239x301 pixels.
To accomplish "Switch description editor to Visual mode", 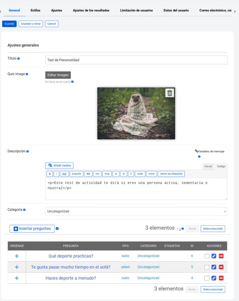I will [x=208, y=166].
